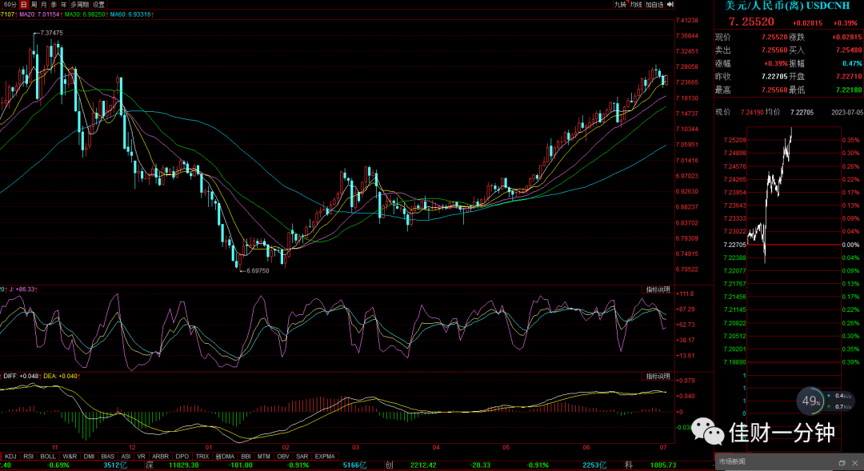The image size is (864, 471).
Task: Choose the EXPMA indicator tab
Action: point(325,457)
